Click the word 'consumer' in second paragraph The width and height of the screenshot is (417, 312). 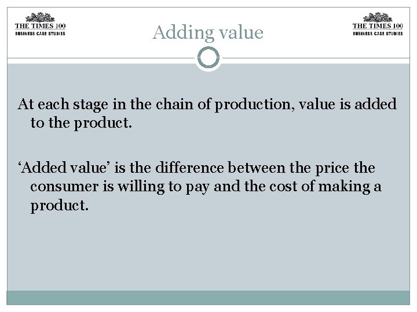[64, 187]
